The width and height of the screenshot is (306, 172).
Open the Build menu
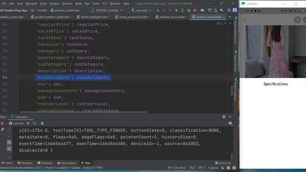tap(78, 3)
